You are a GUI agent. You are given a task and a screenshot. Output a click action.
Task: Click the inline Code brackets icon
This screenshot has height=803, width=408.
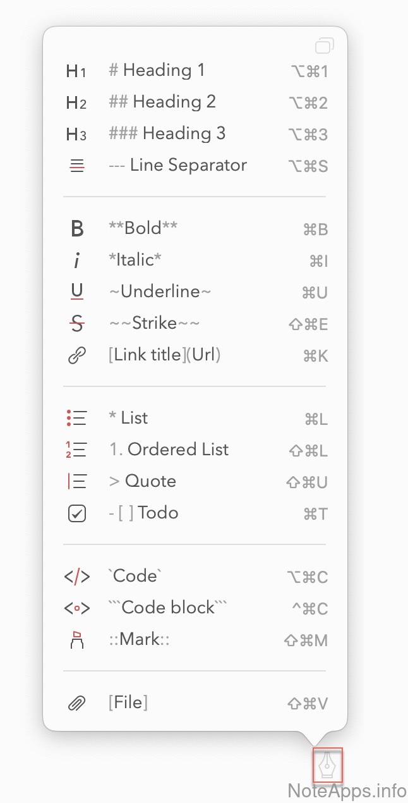(77, 577)
